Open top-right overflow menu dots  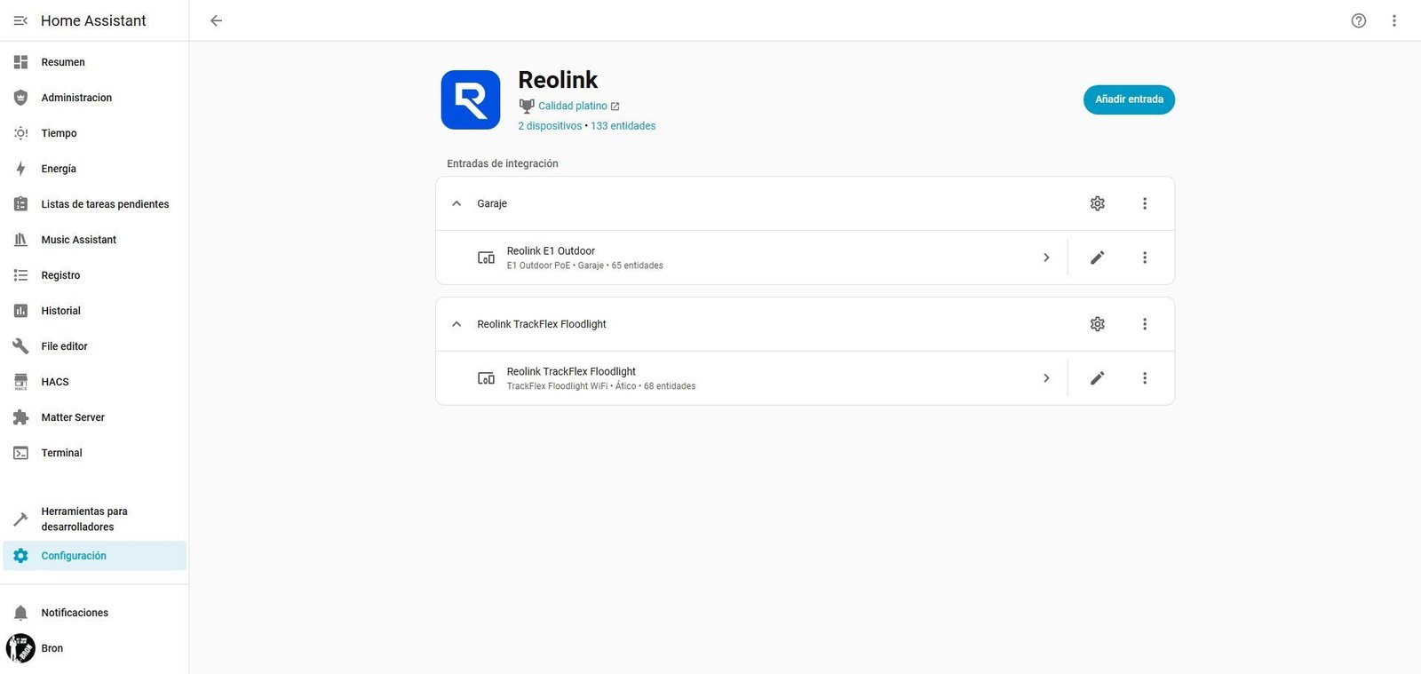coord(1394,20)
